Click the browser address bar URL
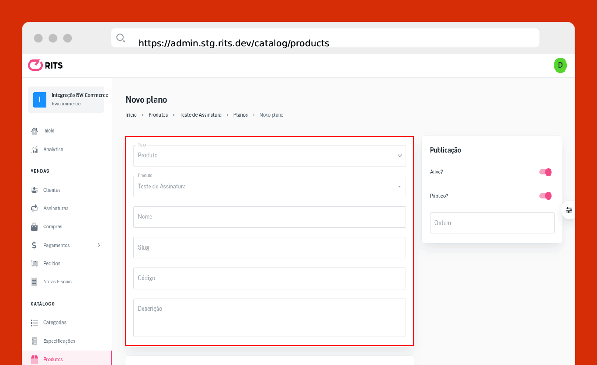 click(x=234, y=43)
